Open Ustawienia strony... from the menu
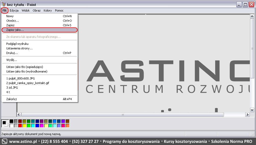 point(39,48)
